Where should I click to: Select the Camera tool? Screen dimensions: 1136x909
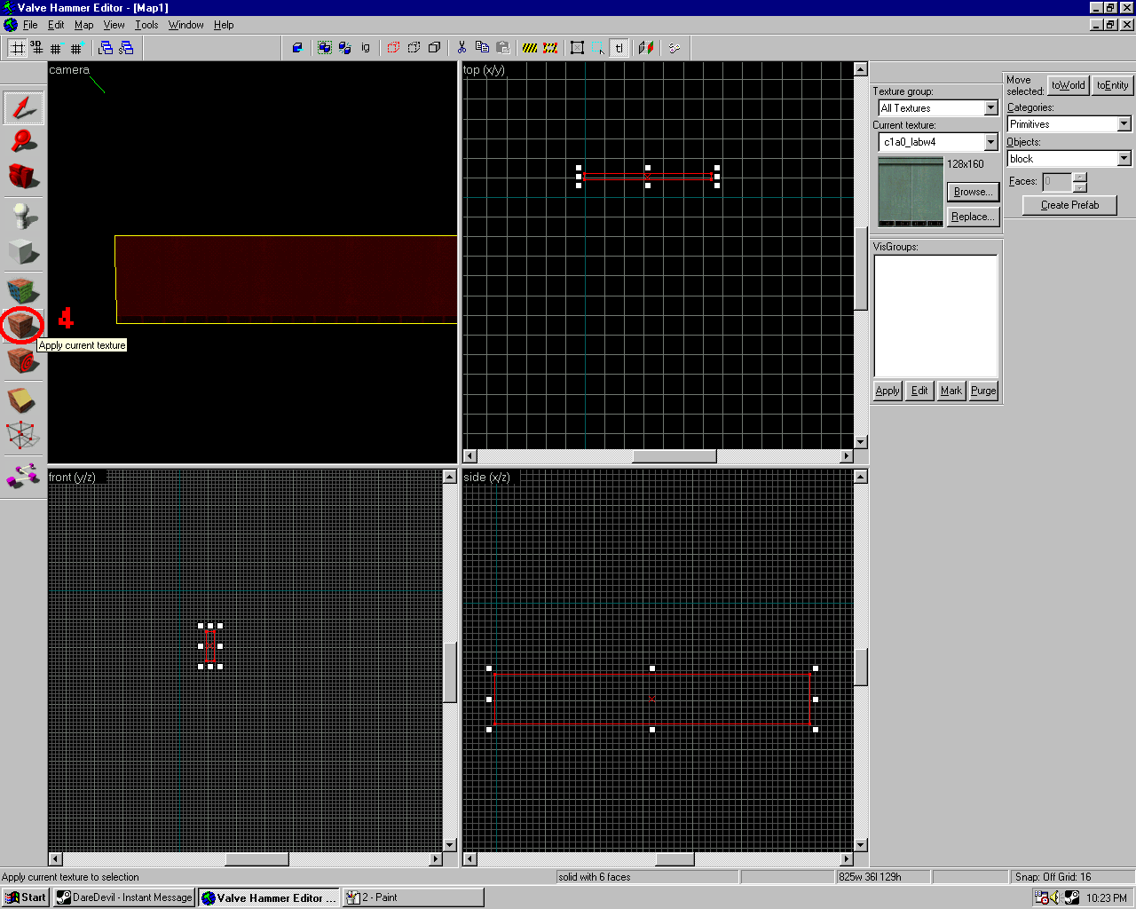pos(22,176)
